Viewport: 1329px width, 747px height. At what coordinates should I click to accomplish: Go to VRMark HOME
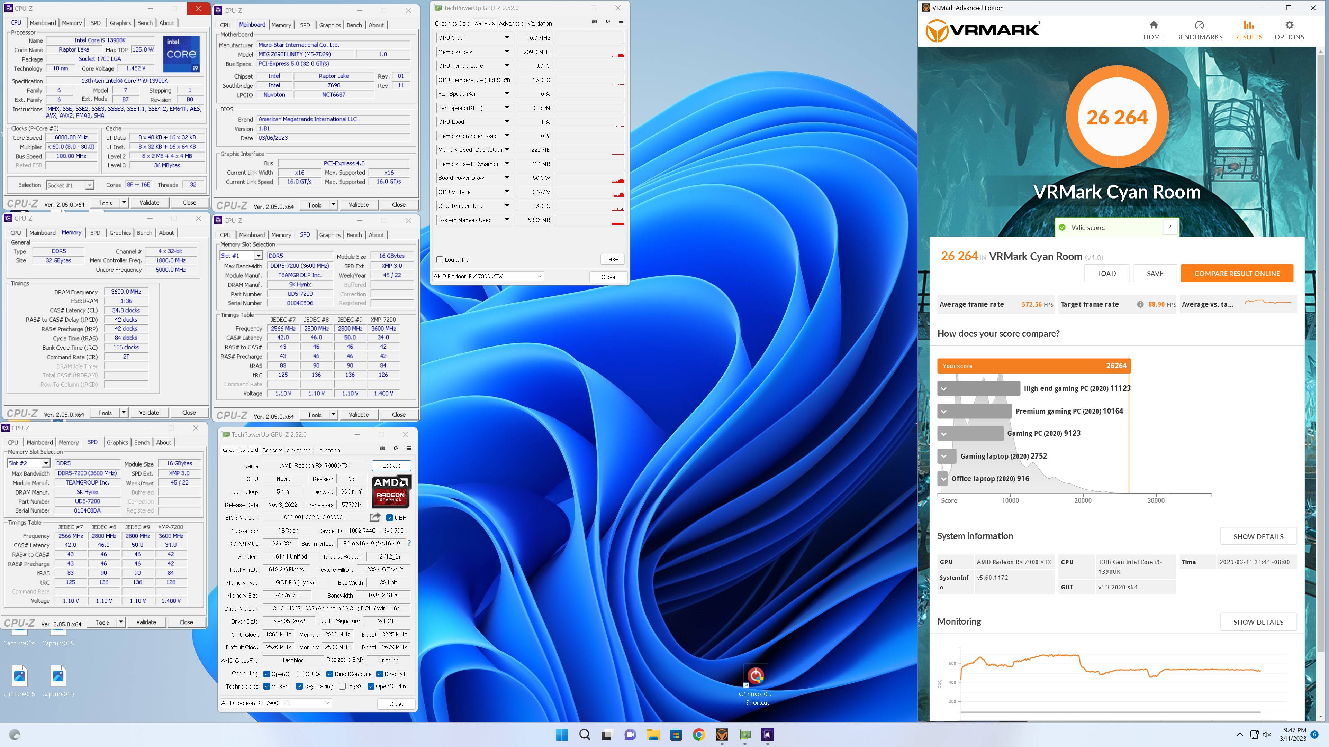pyautogui.click(x=1153, y=30)
